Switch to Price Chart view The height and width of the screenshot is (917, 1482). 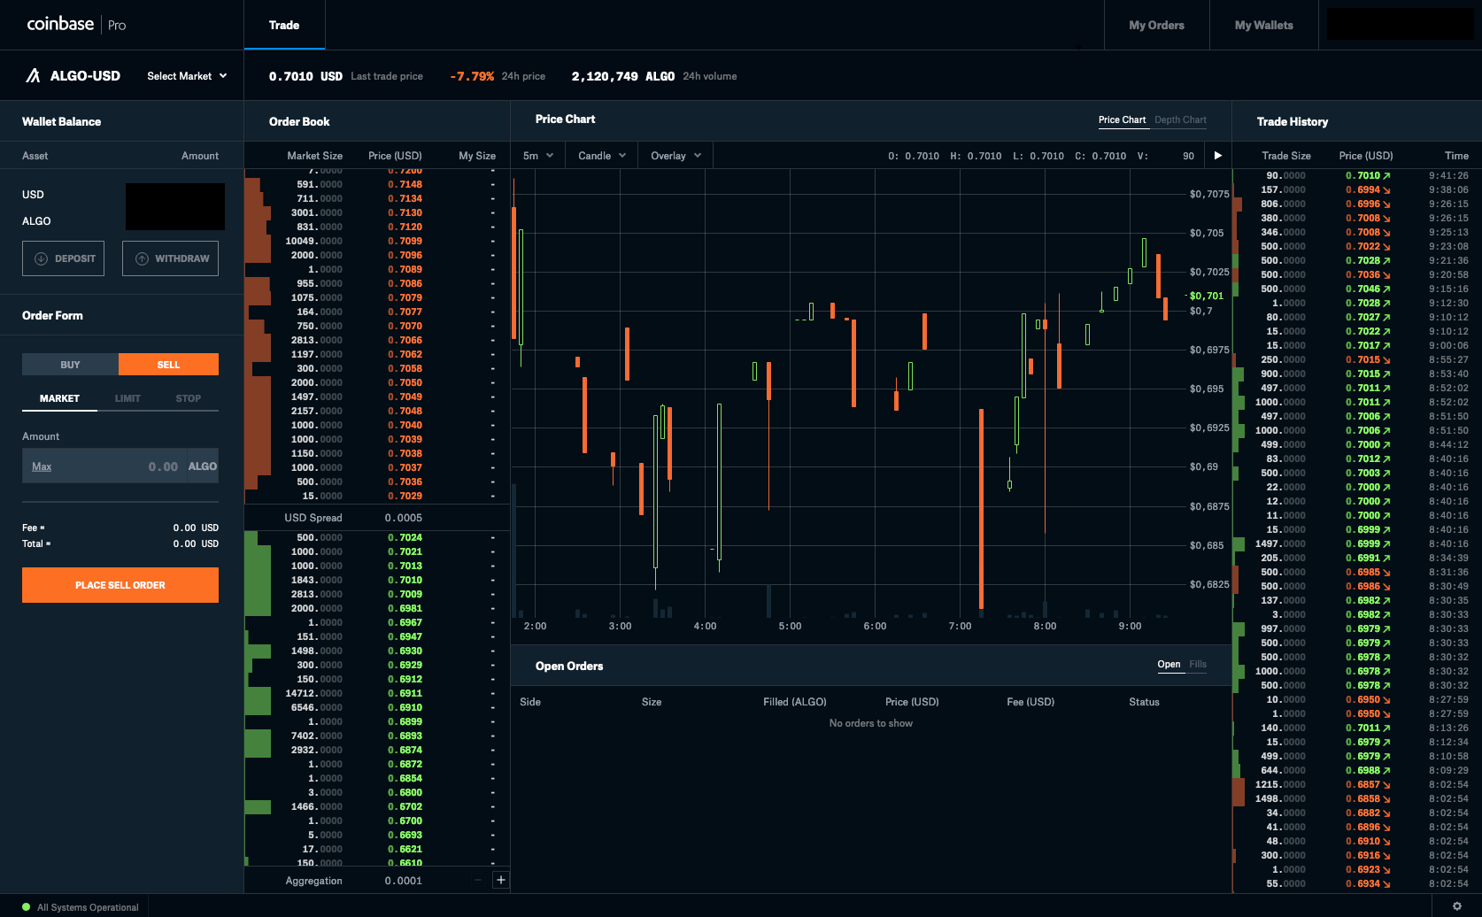point(1122,119)
